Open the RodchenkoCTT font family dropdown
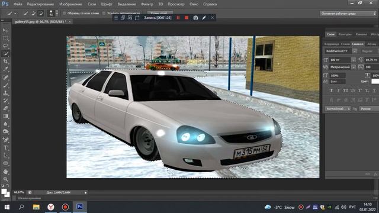This screenshot has height=213, width=379. click(355, 51)
